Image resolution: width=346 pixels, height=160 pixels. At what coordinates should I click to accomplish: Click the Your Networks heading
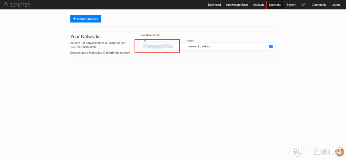(x=85, y=37)
